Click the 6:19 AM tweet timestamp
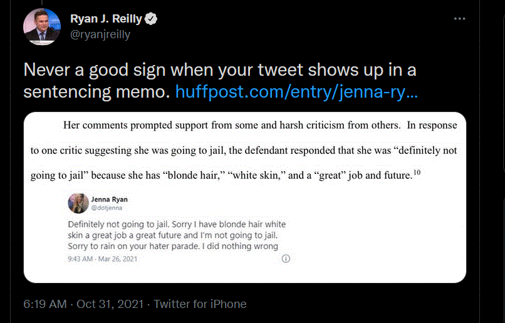Image resolution: width=505 pixels, height=323 pixels. pyautogui.click(x=44, y=304)
